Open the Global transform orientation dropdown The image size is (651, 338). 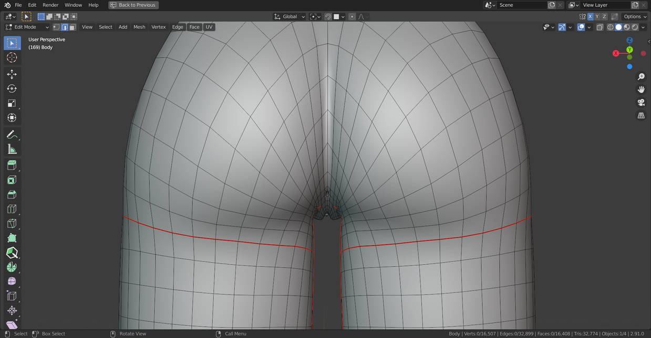point(290,17)
